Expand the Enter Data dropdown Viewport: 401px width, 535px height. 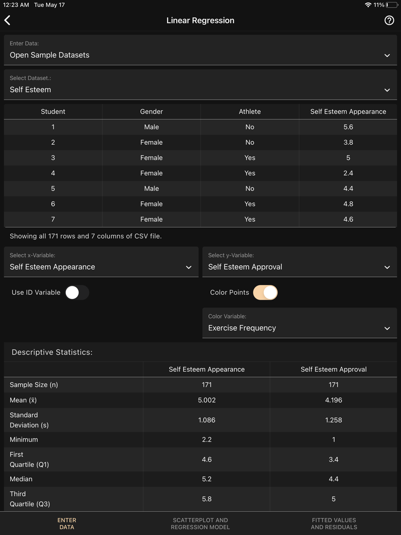[x=200, y=50]
